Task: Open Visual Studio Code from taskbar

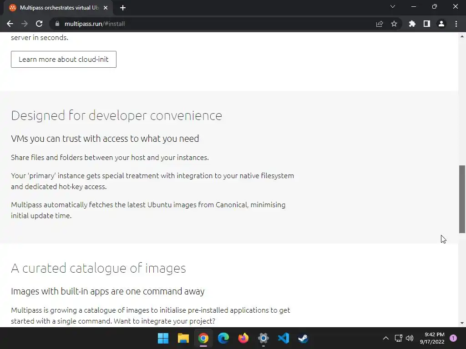Action: pyautogui.click(x=284, y=338)
